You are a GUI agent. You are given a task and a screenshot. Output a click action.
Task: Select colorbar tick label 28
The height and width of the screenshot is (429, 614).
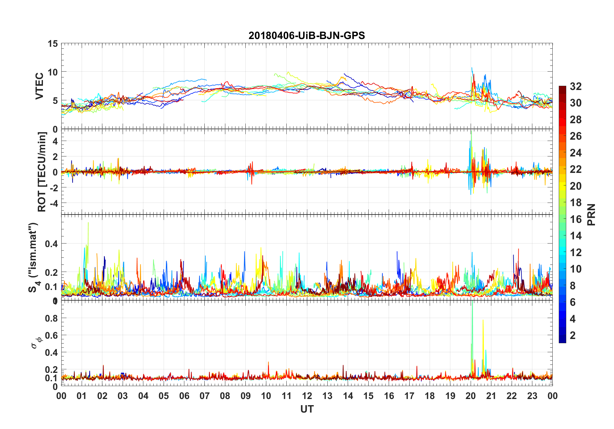[x=576, y=120]
